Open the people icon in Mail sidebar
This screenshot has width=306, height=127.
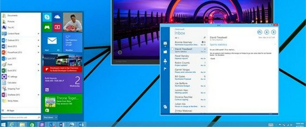point(165,60)
